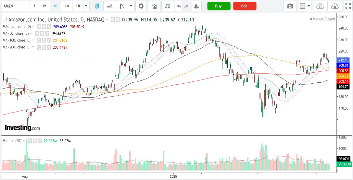Create an alert with the bell icon

pyautogui.click(x=196, y=6)
